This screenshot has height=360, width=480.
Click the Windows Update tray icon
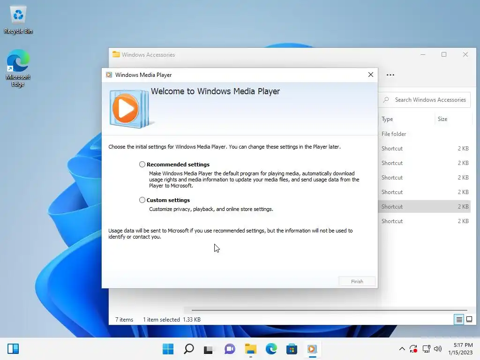pyautogui.click(x=413, y=349)
